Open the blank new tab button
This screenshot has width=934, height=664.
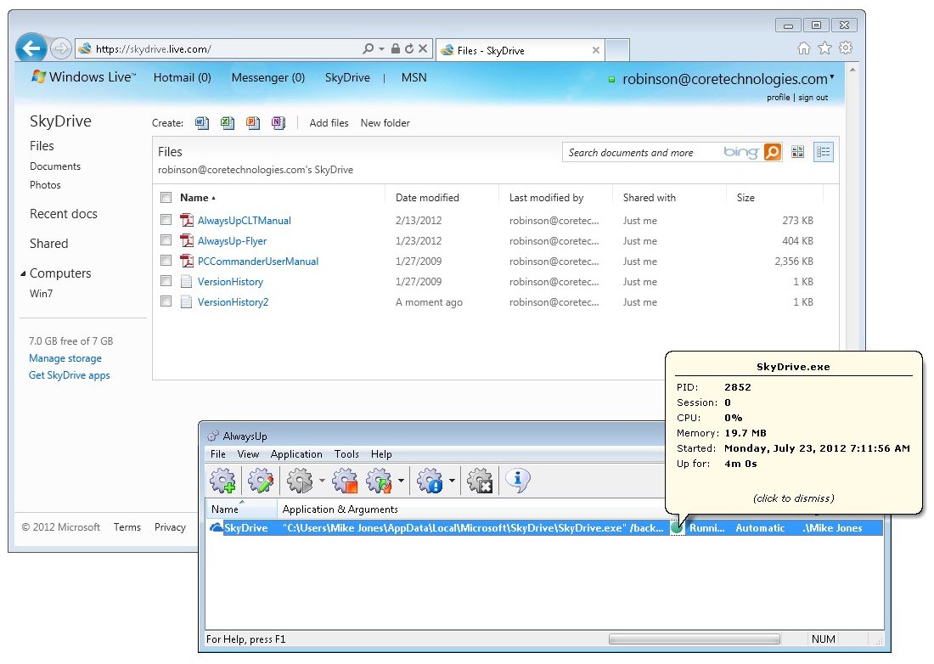617,51
